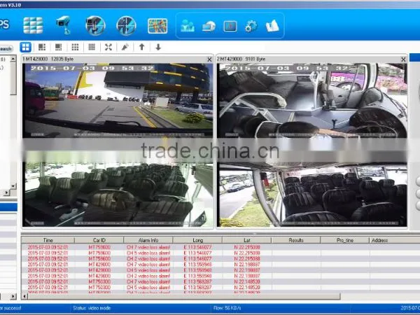Open the camera-with-globe playback icon
The image size is (420, 315).
point(95,25)
